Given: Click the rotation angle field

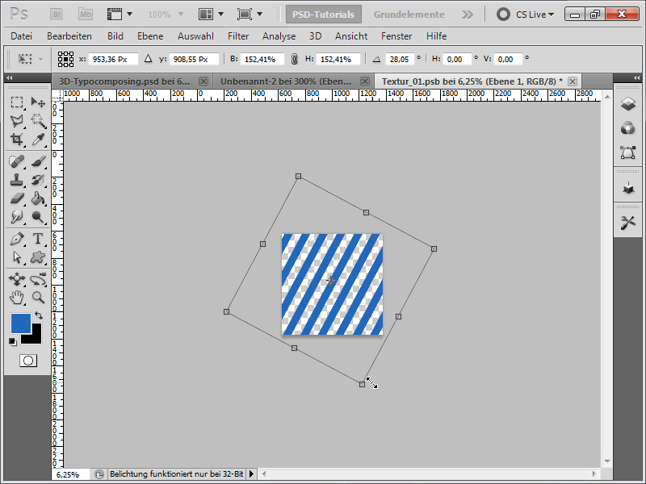Looking at the screenshot, I should pyautogui.click(x=400, y=59).
